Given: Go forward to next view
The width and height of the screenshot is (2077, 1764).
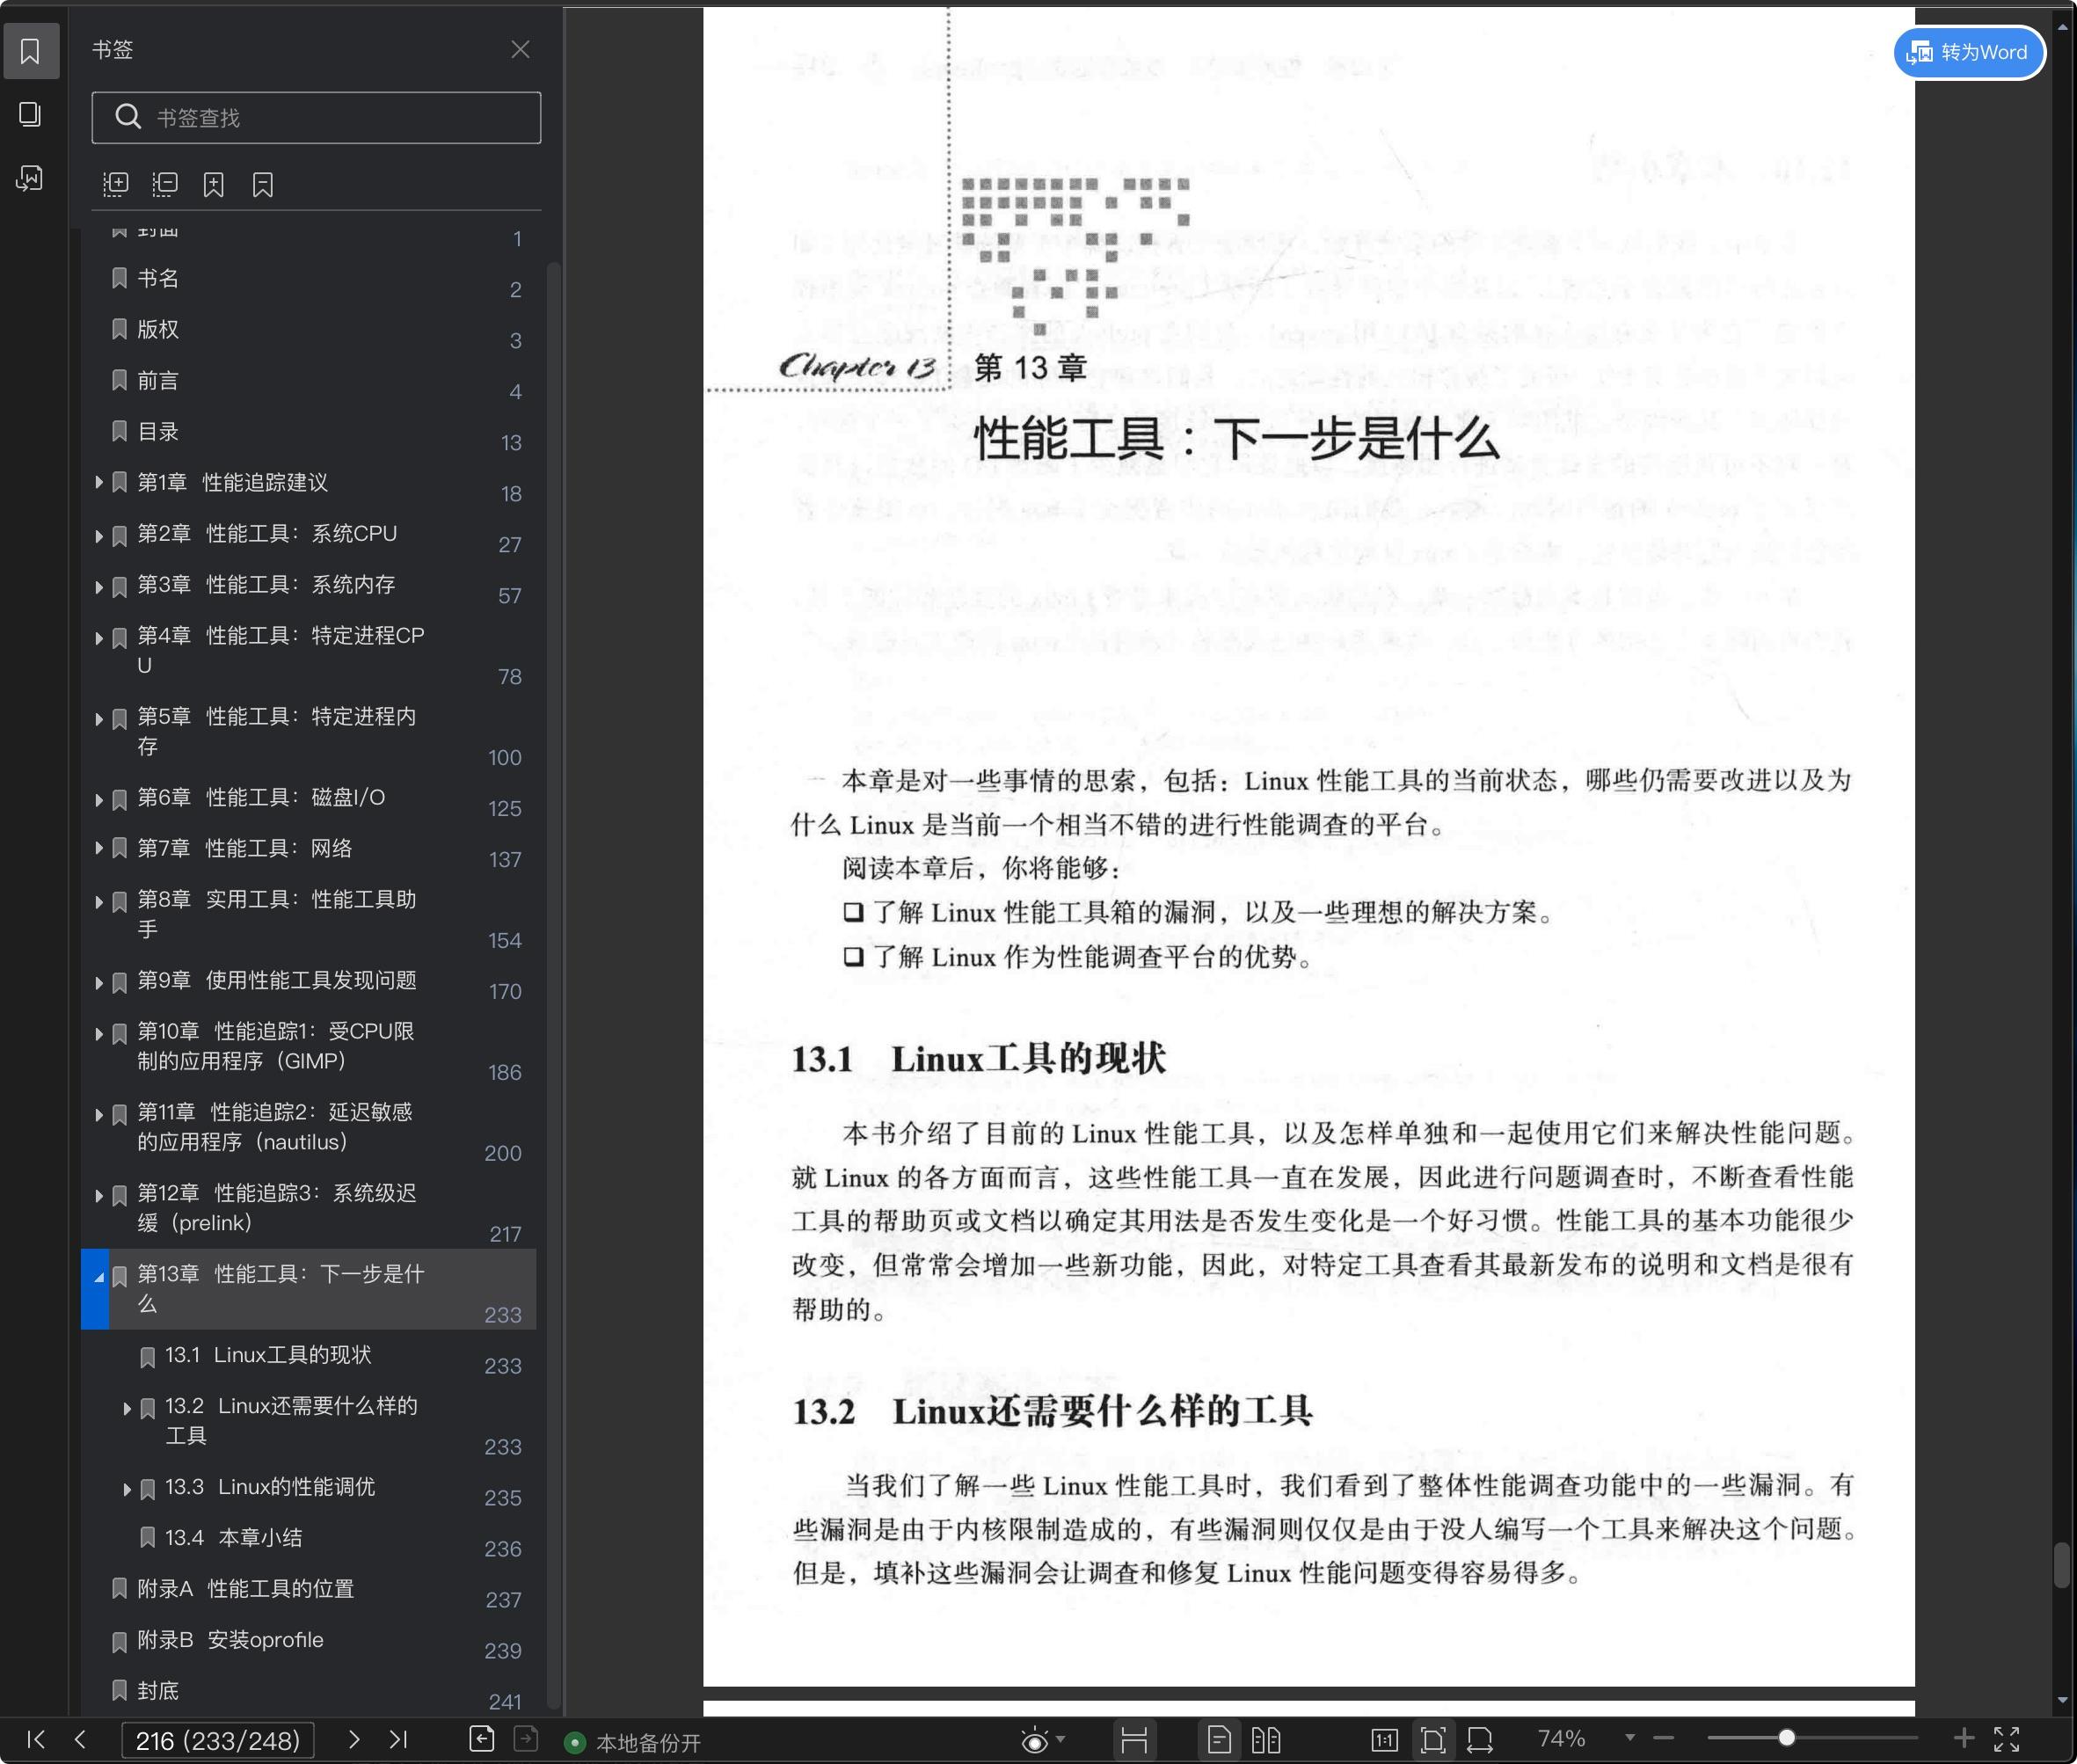Looking at the screenshot, I should (526, 1739).
